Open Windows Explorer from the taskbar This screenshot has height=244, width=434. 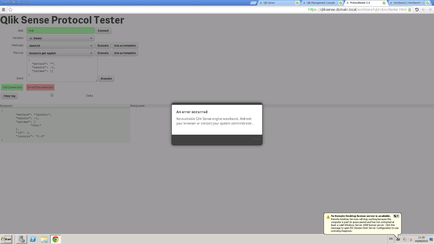[x=44, y=239]
